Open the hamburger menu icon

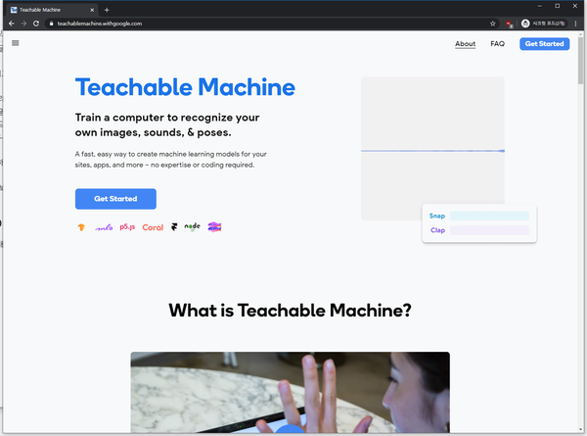coord(16,43)
